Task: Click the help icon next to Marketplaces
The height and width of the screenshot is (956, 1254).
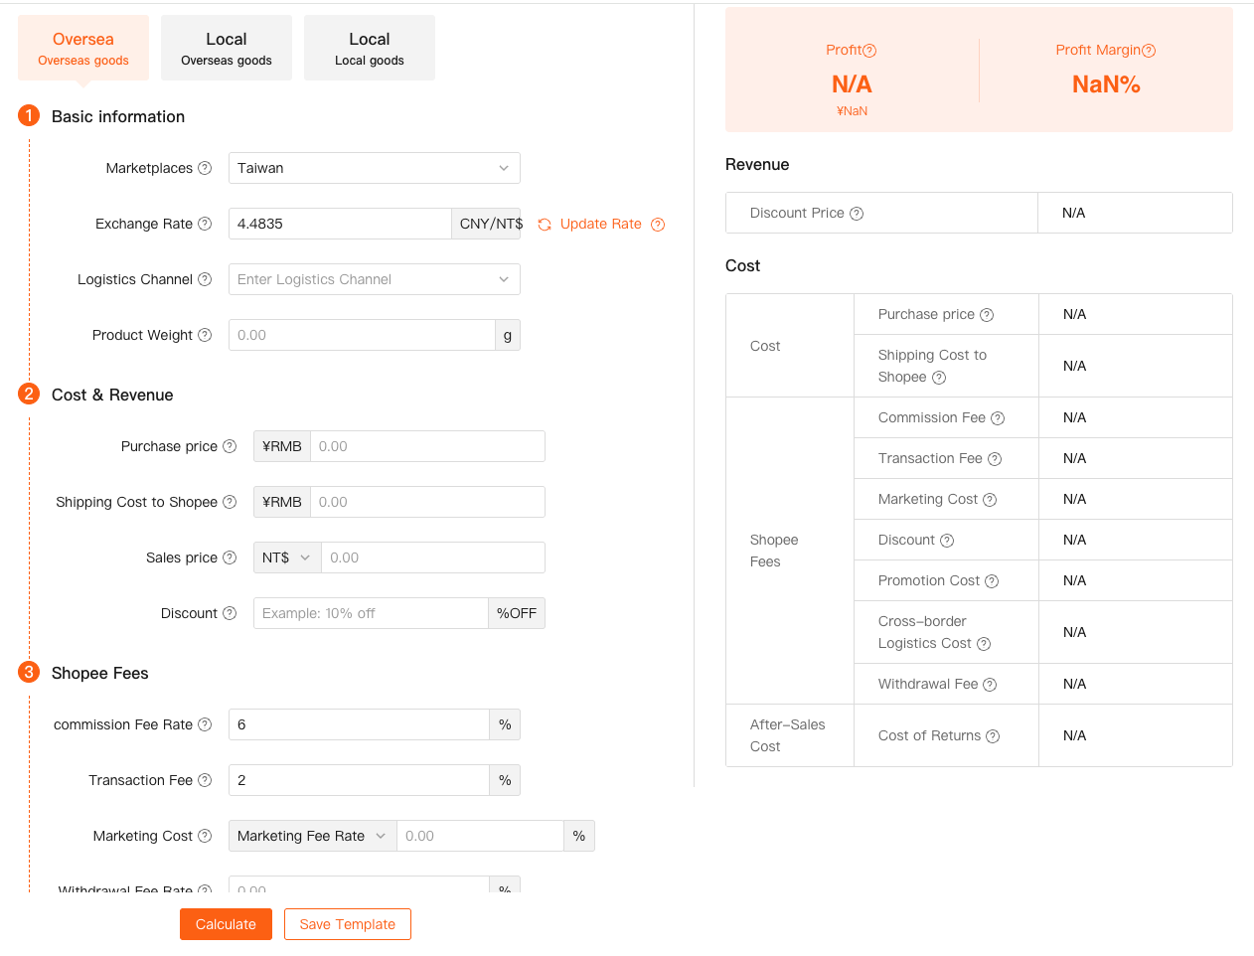Action: pos(205,168)
